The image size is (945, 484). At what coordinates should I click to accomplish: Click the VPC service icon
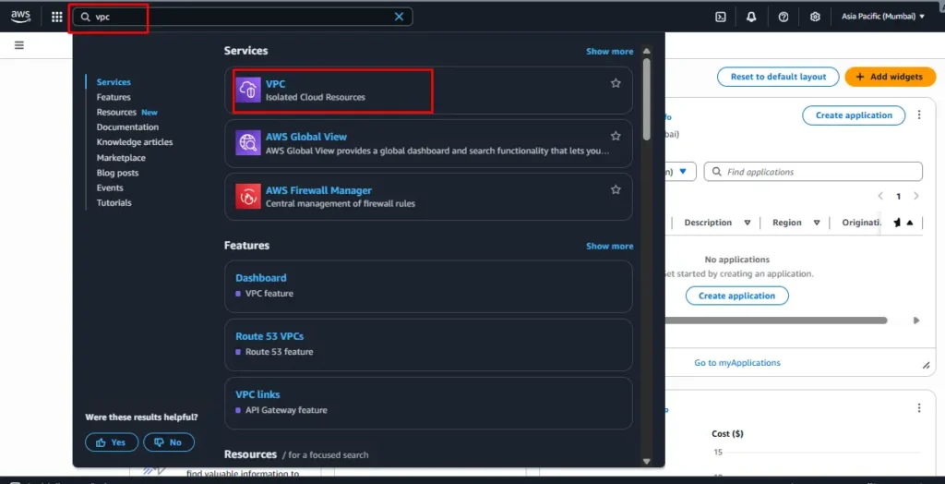(247, 90)
